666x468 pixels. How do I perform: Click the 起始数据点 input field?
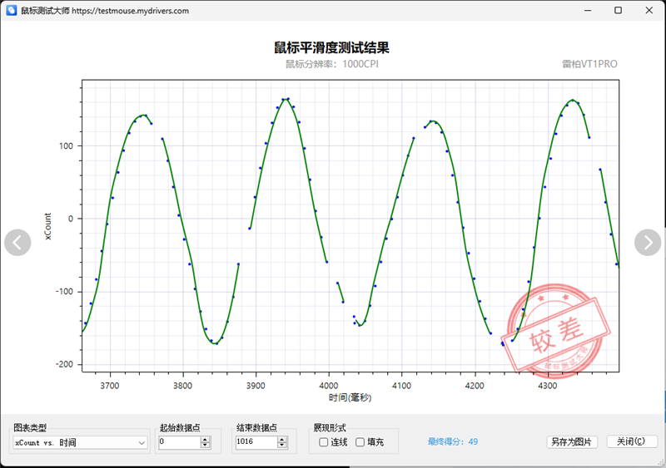[179, 442]
